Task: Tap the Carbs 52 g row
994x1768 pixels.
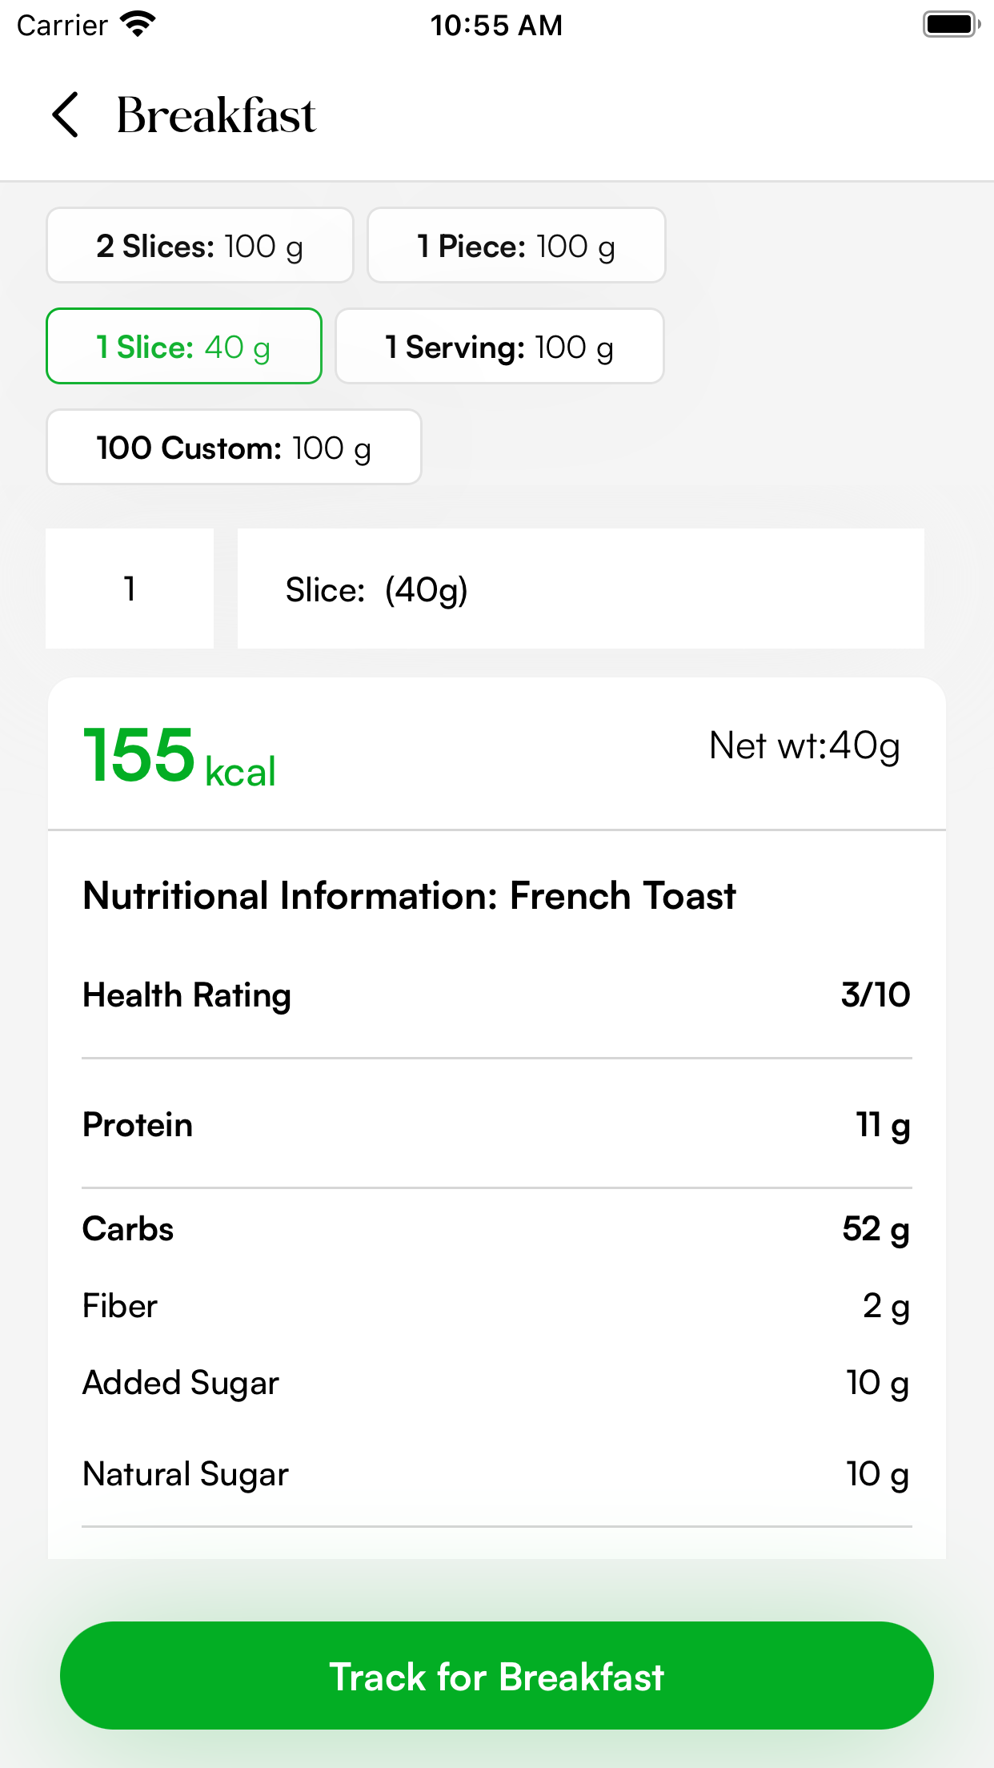Action: [497, 1229]
